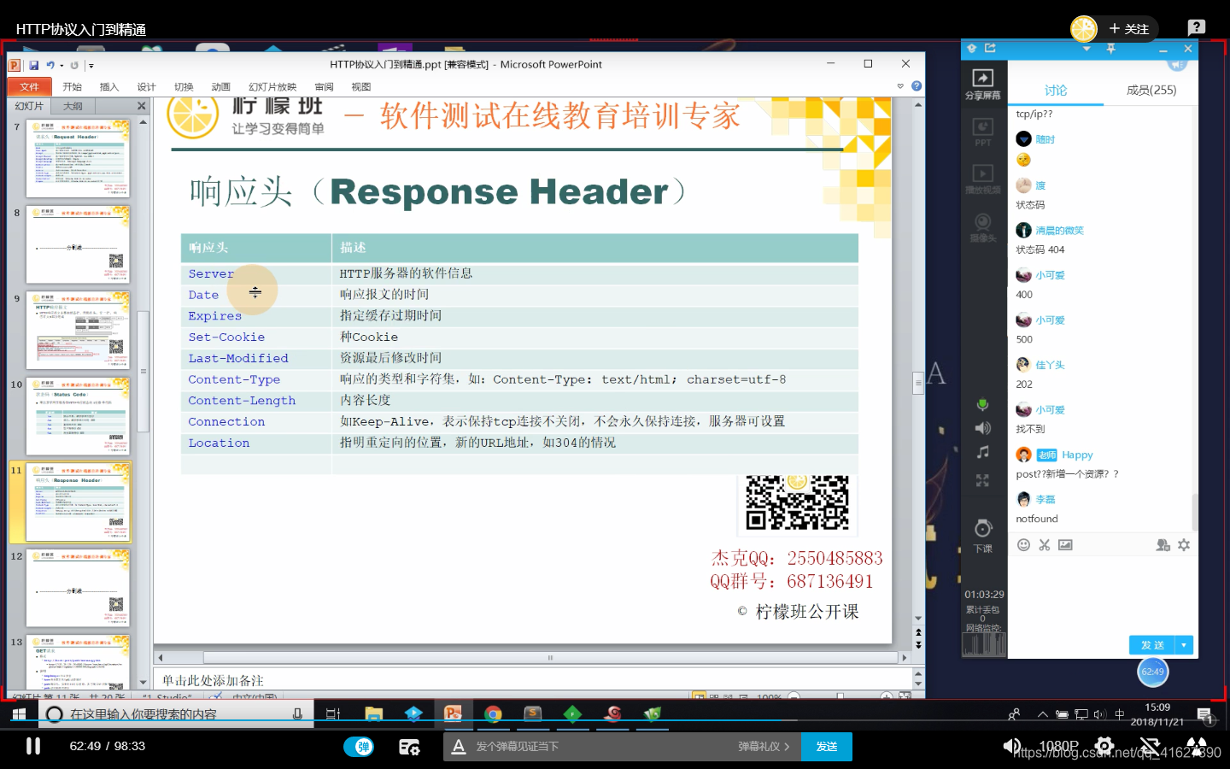Viewport: 1230px width, 769px height.
Task: Mute the video player volume
Action: point(1011,747)
